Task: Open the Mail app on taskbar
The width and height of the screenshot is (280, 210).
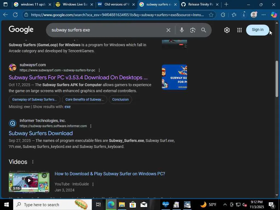Action: tap(144, 205)
